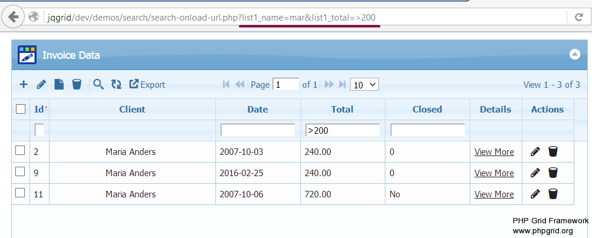Click the plus icon to add row
Image resolution: width=592 pixels, height=238 pixels.
pos(24,84)
